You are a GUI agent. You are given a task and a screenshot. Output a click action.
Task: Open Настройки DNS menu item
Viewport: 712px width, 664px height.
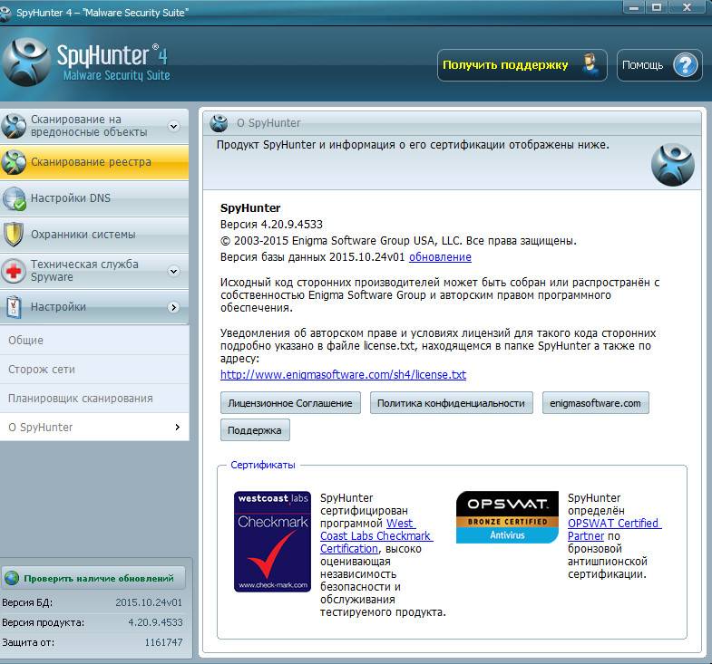[94, 198]
